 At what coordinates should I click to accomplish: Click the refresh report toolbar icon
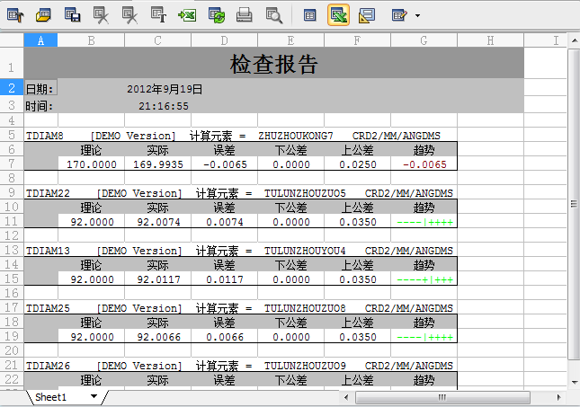pyautogui.click(x=216, y=15)
